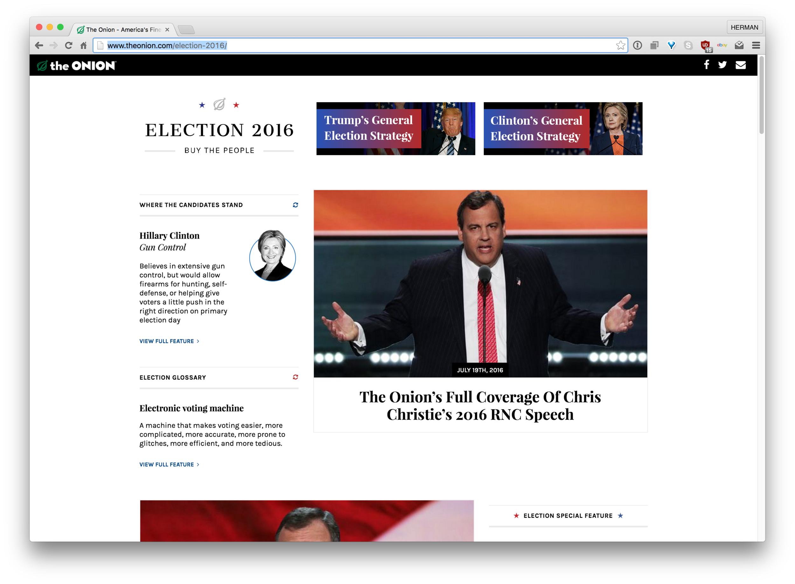Click the grey S extension icon
795x584 pixels.
tap(688, 45)
